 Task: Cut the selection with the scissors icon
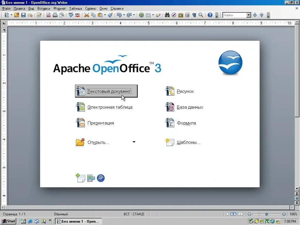pyautogui.click(x=87, y=15)
